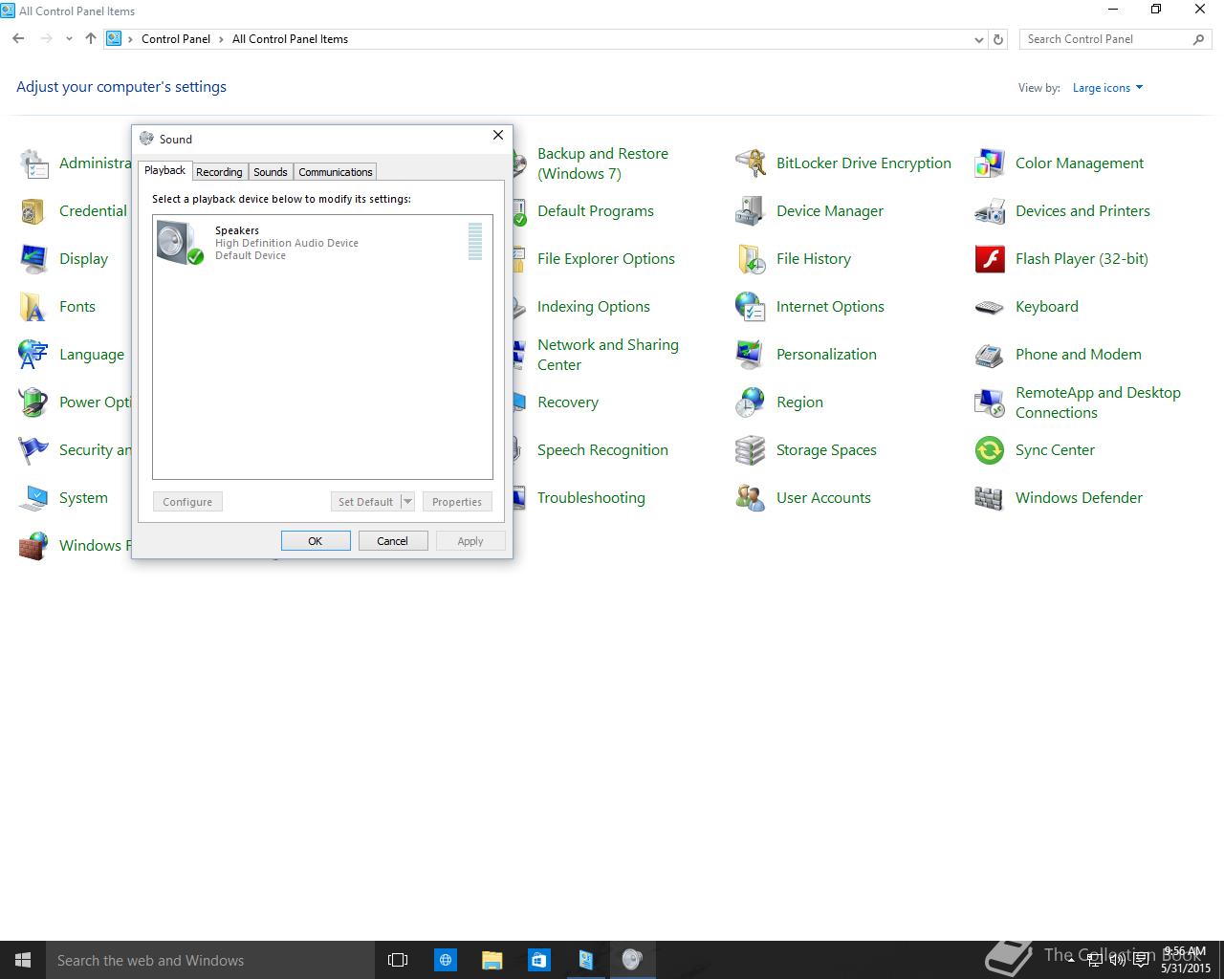Open the System icon
Screen dimensions: 1224x979
(x=33, y=498)
